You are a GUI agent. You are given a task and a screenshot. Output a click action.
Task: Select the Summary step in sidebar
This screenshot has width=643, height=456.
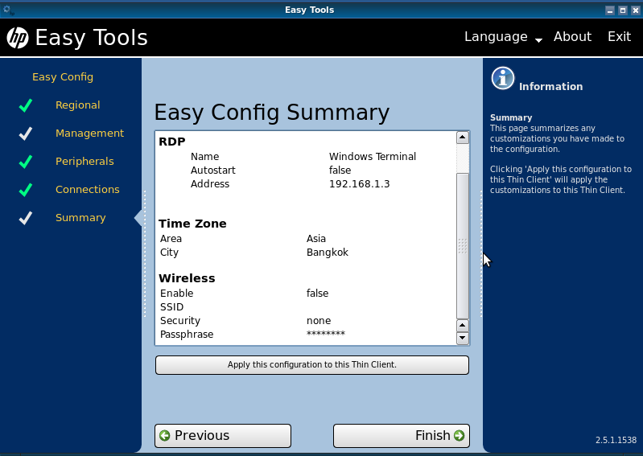click(x=80, y=218)
